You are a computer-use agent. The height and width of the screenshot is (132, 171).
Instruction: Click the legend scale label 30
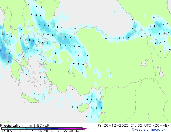point(59,131)
